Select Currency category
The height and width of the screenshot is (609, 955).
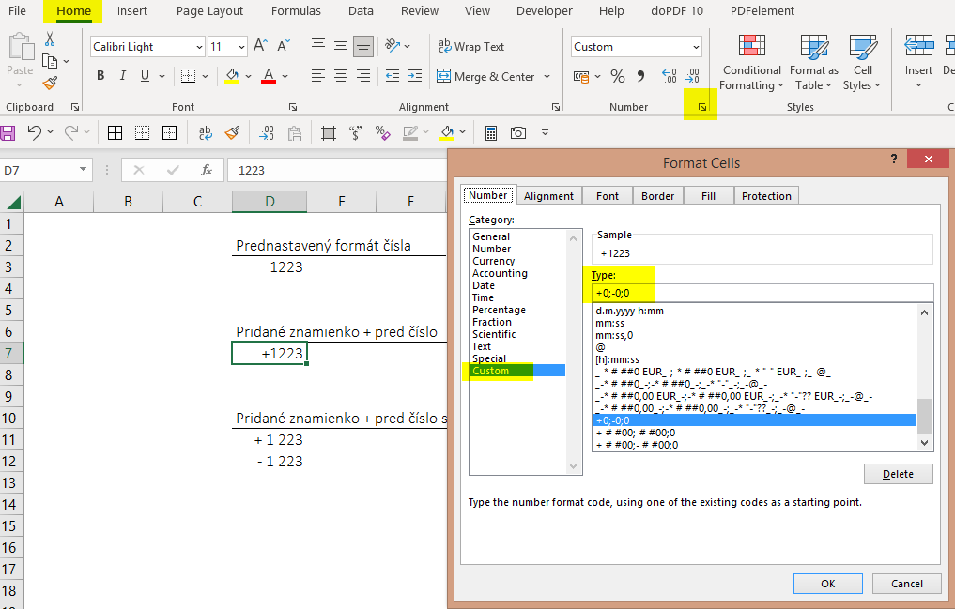[493, 261]
